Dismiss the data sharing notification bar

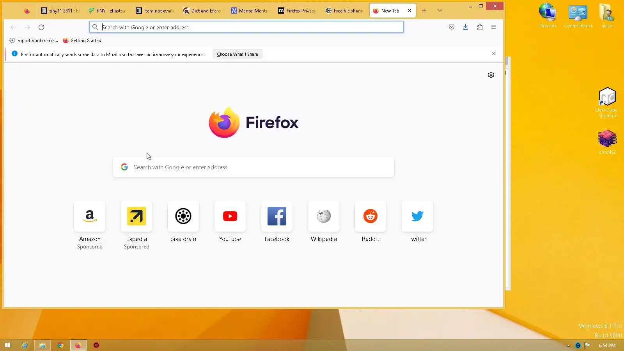click(494, 54)
